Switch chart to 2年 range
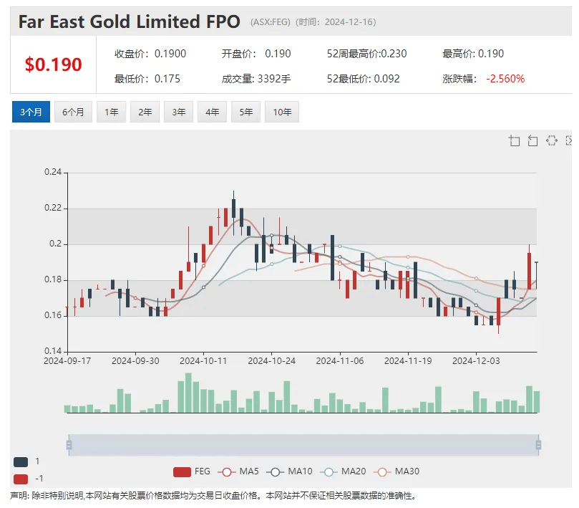Viewport: 579px width, 508px height. click(145, 112)
